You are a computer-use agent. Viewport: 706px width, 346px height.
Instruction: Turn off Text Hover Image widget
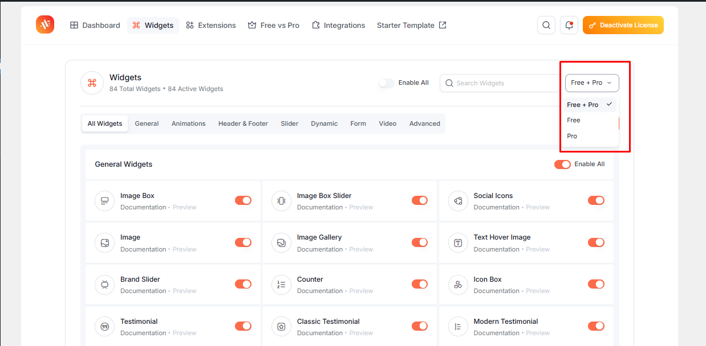click(596, 242)
